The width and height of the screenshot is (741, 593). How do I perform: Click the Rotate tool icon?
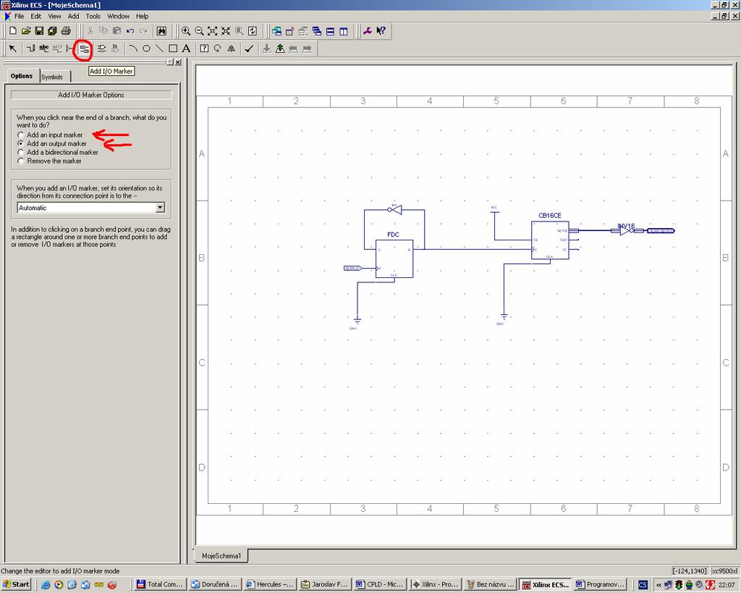[217, 49]
